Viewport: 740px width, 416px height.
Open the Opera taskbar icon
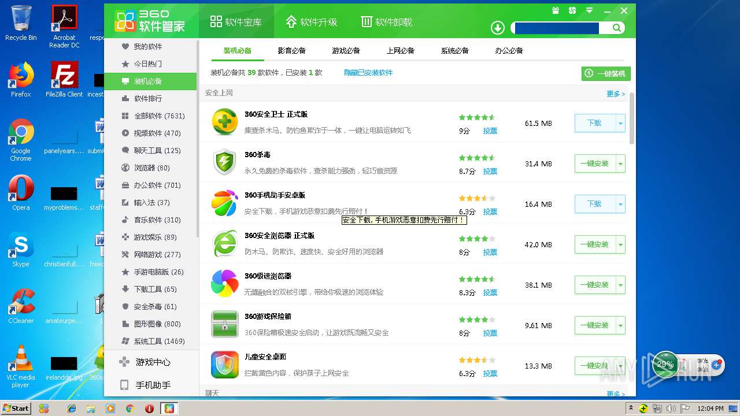(x=149, y=408)
